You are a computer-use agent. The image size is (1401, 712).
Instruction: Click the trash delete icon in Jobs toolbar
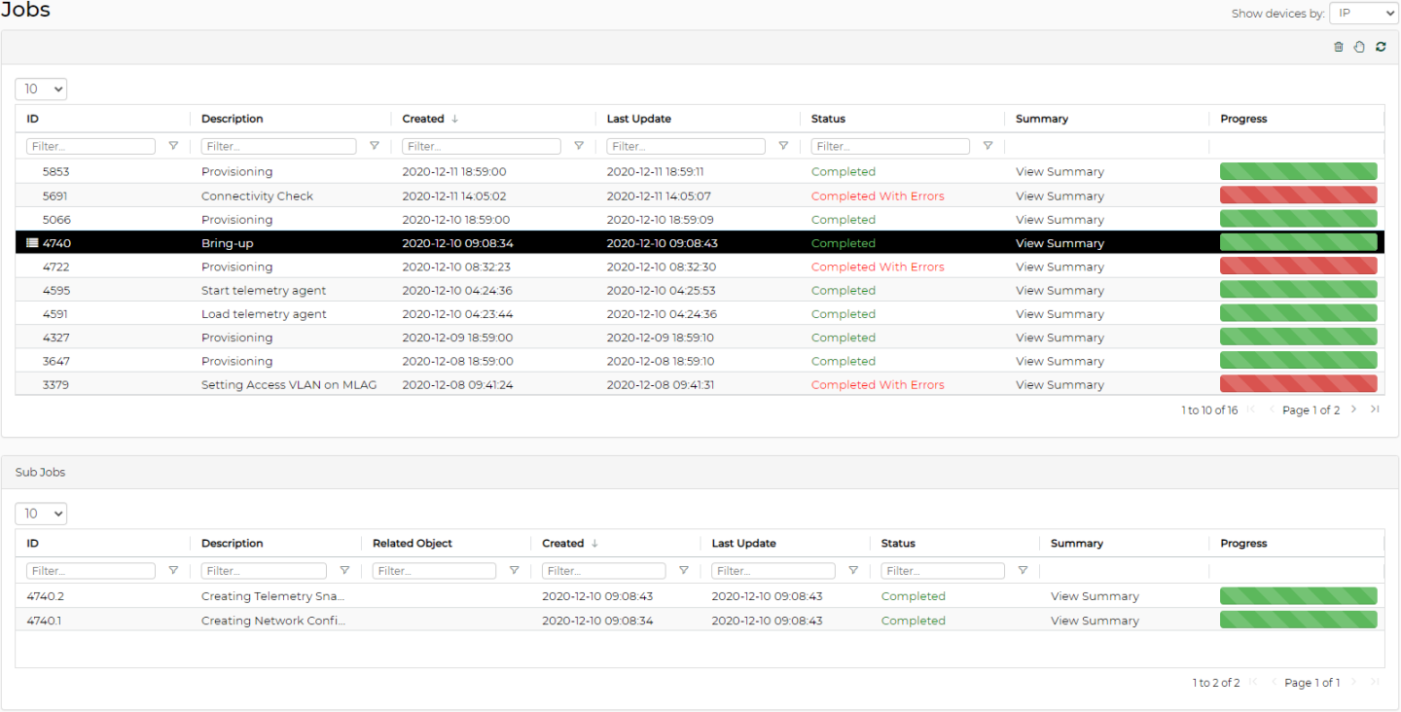coord(1339,47)
